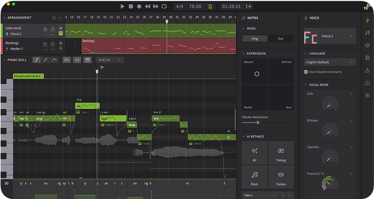Click the Record button in transport
Image resolution: width=374 pixels, height=199 pixels.
coord(139,7)
